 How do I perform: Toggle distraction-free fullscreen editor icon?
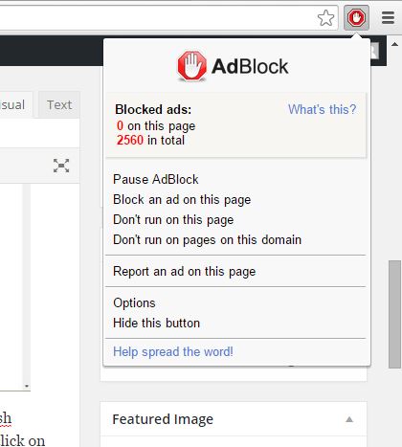(x=61, y=166)
